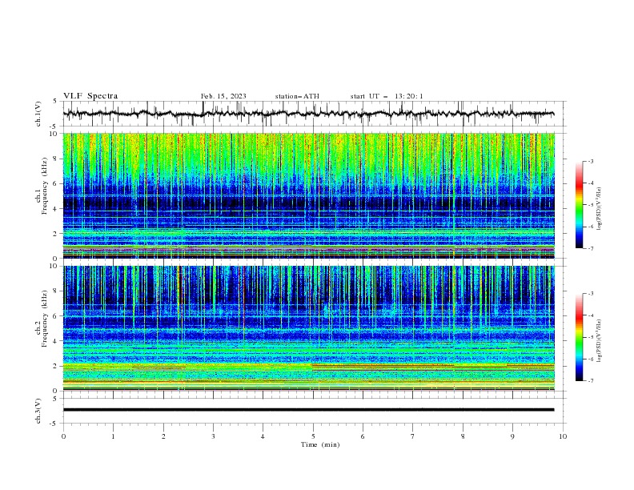Click time axis tick label '6'

coord(363,436)
